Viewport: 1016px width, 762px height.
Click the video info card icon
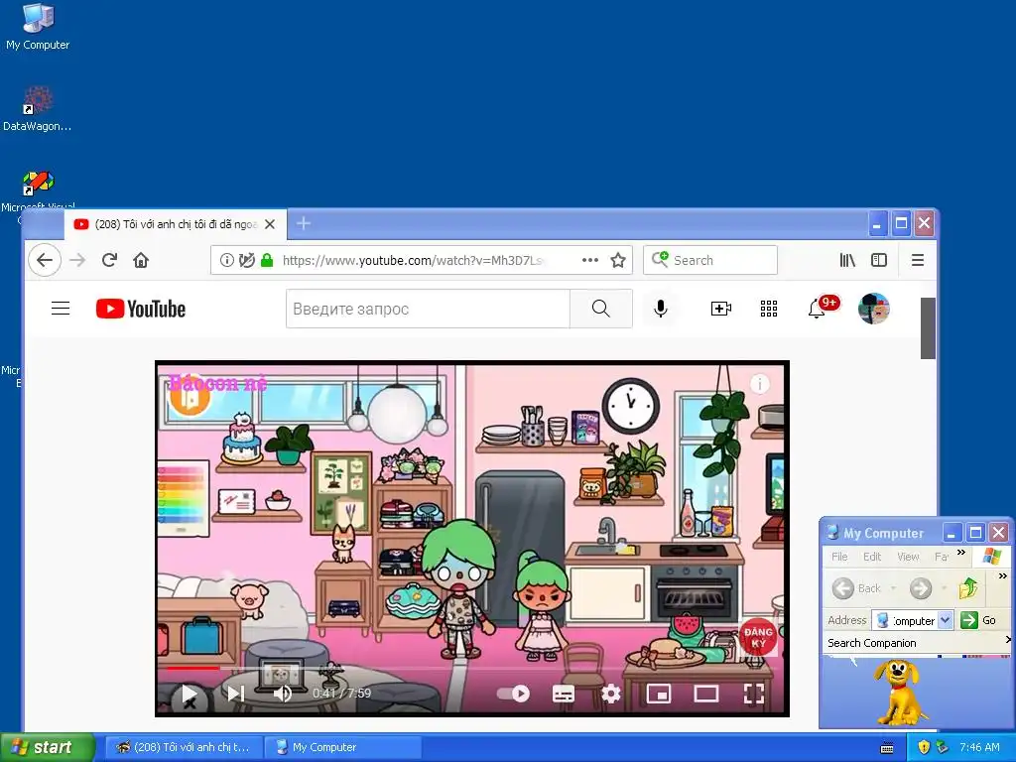pos(759,384)
